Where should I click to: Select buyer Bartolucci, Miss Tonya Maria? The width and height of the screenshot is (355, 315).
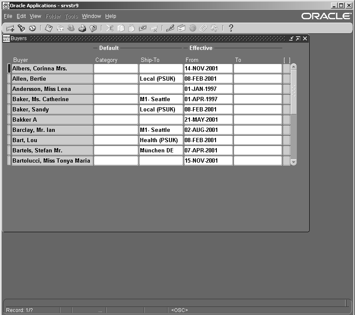(x=52, y=160)
